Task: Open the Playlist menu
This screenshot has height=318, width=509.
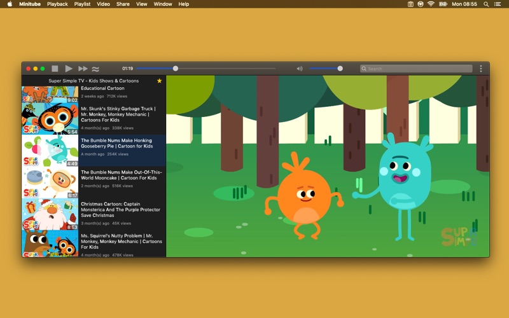Action: point(82,4)
